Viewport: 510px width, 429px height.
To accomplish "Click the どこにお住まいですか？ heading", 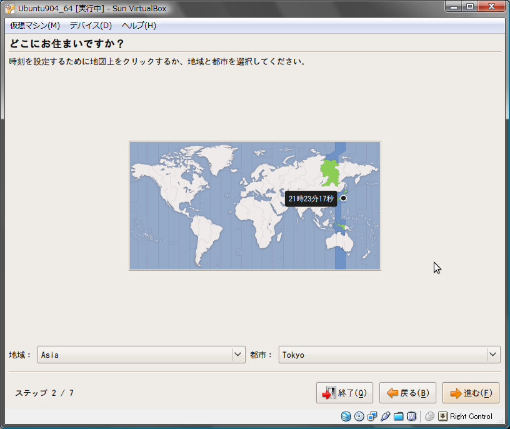I will point(67,44).
